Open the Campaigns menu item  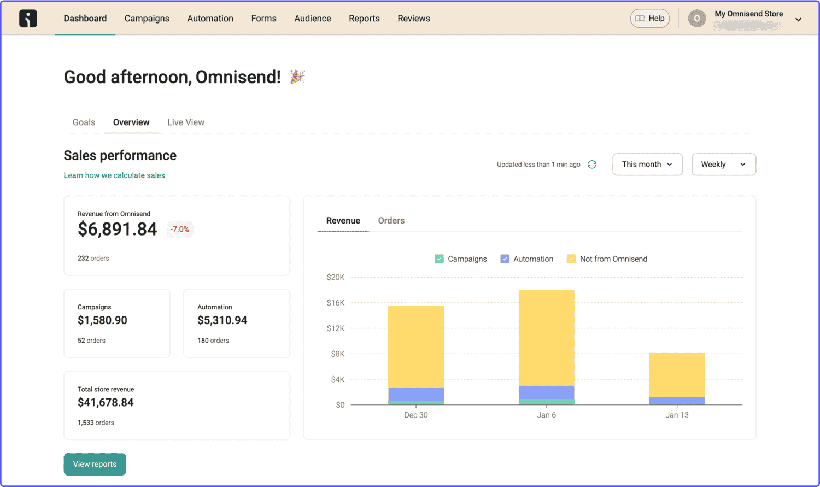click(147, 19)
